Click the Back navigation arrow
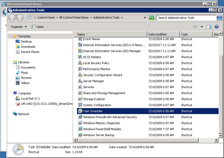This screenshot has width=224, height=158. click(x=12, y=18)
